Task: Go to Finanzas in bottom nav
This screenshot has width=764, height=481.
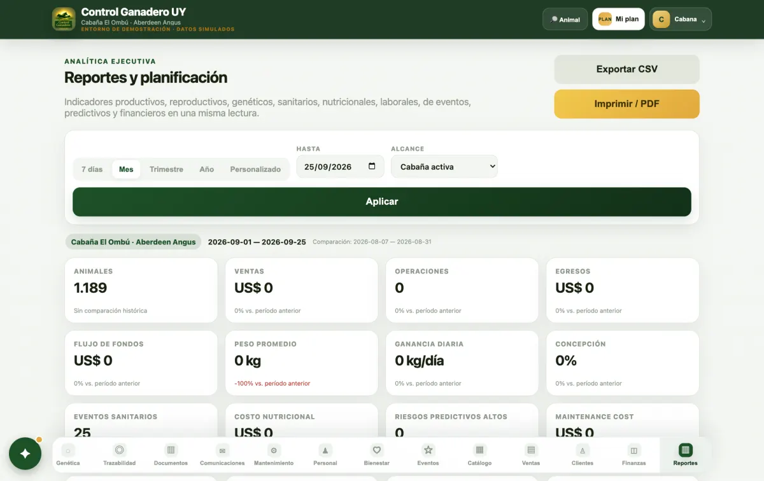Action: click(634, 455)
